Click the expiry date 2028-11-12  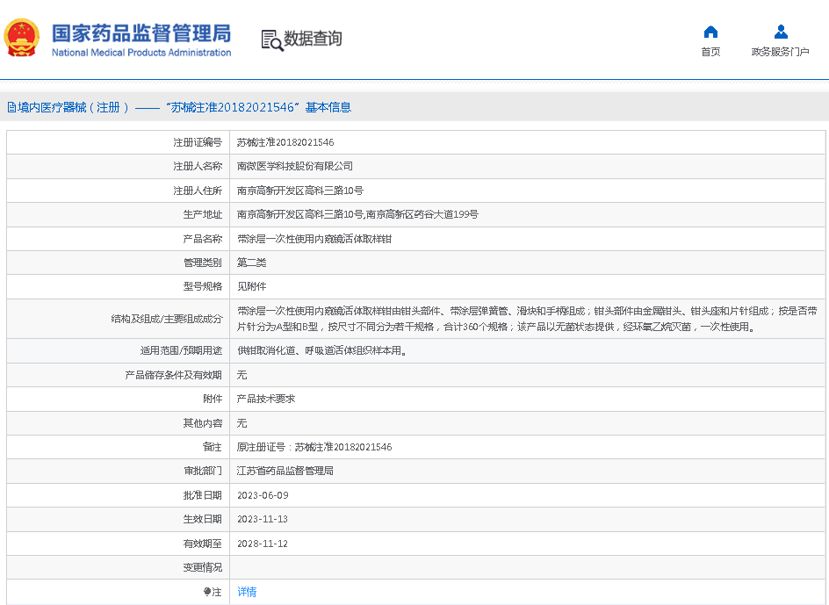(x=263, y=544)
